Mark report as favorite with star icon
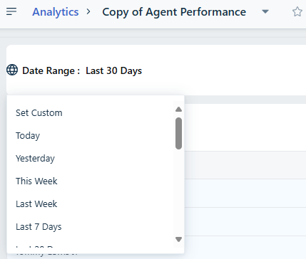The image size is (306, 259). [297, 11]
